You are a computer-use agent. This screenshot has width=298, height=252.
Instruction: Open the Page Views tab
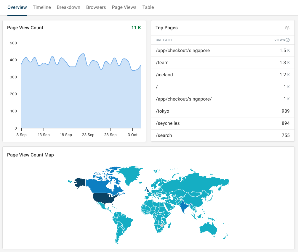(124, 7)
